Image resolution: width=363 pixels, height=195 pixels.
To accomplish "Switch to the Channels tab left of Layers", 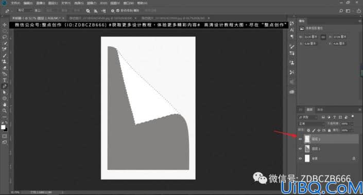I will coord(301,110).
